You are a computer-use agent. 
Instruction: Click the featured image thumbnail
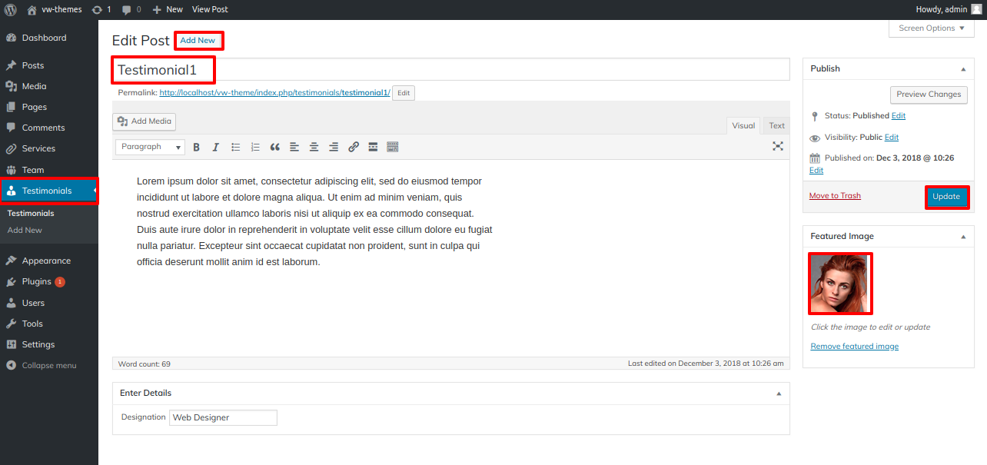[x=840, y=284]
